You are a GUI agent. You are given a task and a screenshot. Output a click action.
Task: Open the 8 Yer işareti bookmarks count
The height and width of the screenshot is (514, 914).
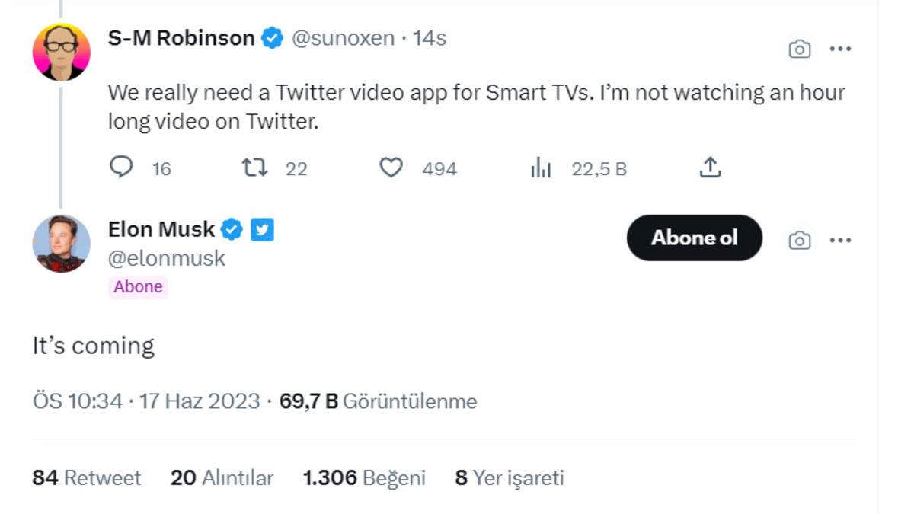pos(510,478)
